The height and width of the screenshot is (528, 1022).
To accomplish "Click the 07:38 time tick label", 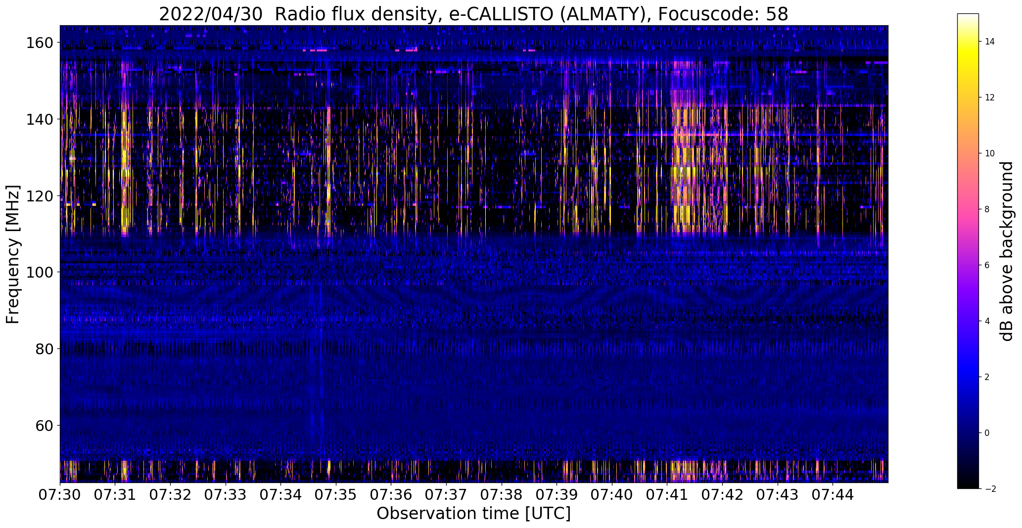I will tap(502, 494).
